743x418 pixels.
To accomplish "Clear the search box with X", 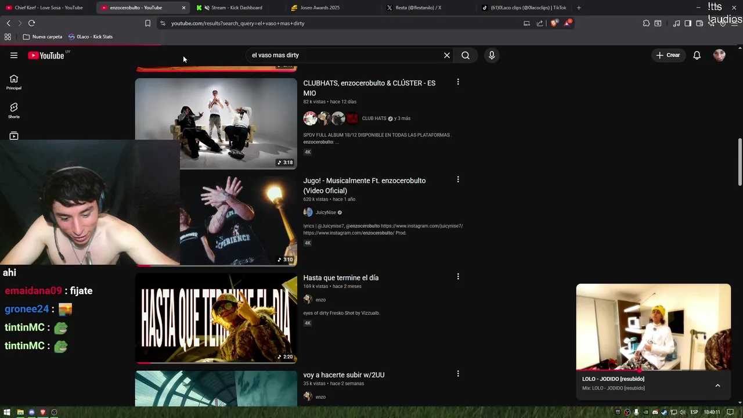I will point(447,55).
